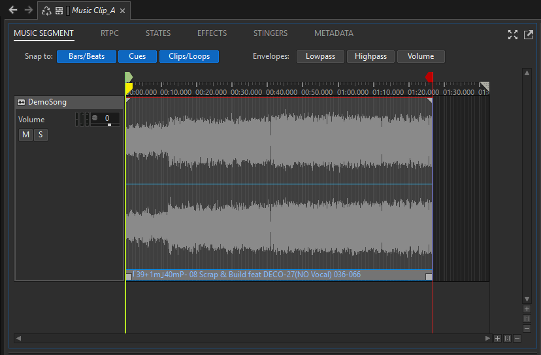Click the DemoSong volume value field
This screenshot has width=541, height=355.
(105, 118)
